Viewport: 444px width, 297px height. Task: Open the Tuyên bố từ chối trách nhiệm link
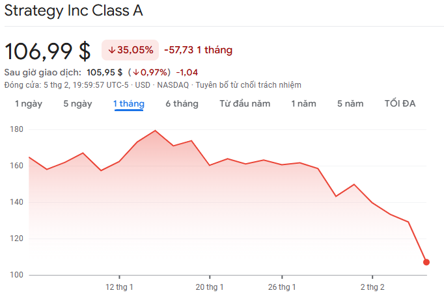(248, 85)
